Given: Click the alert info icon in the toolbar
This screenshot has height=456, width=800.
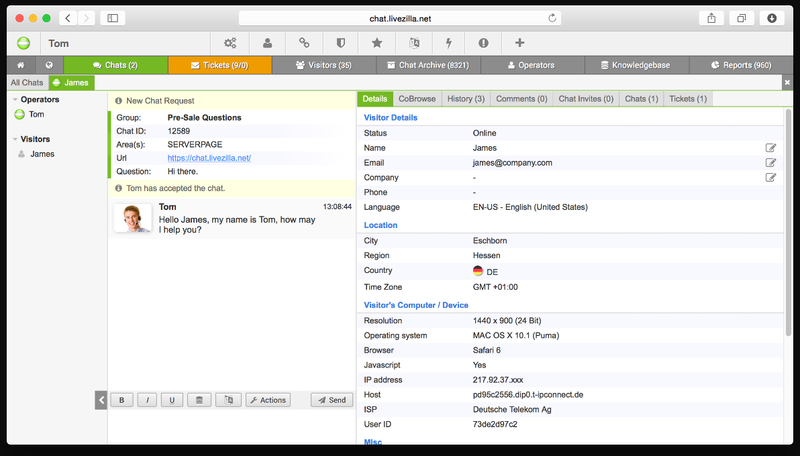Looking at the screenshot, I should 483,42.
